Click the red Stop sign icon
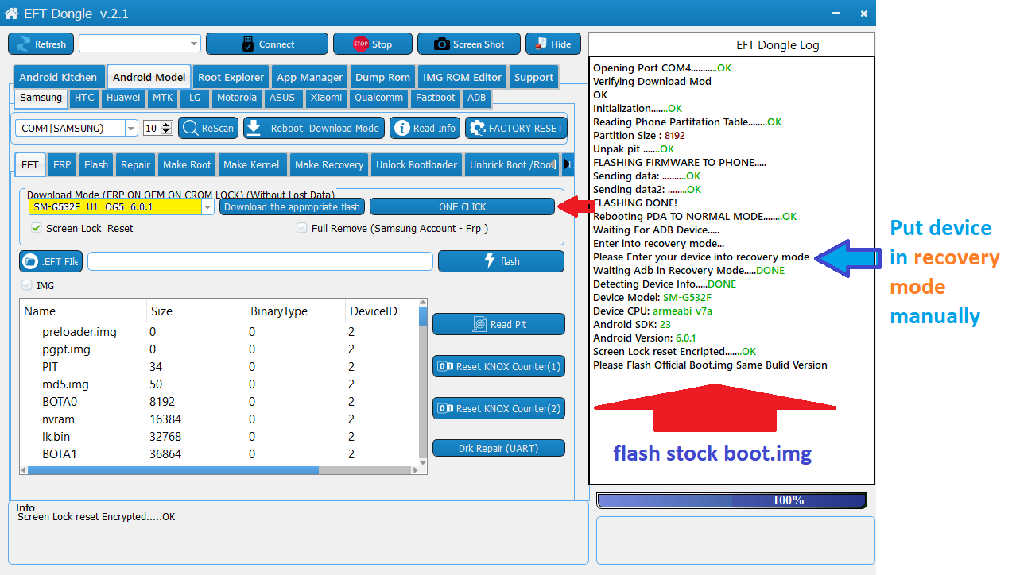Image resolution: width=1016 pixels, height=575 pixels. point(360,44)
